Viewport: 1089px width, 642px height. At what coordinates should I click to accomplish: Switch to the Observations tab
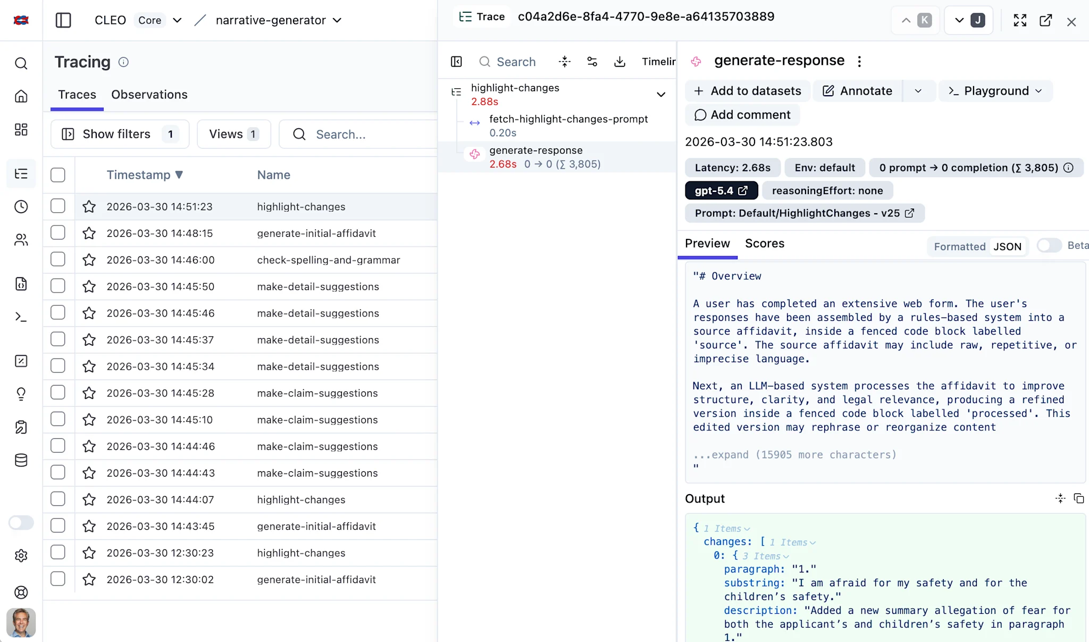coord(149,95)
